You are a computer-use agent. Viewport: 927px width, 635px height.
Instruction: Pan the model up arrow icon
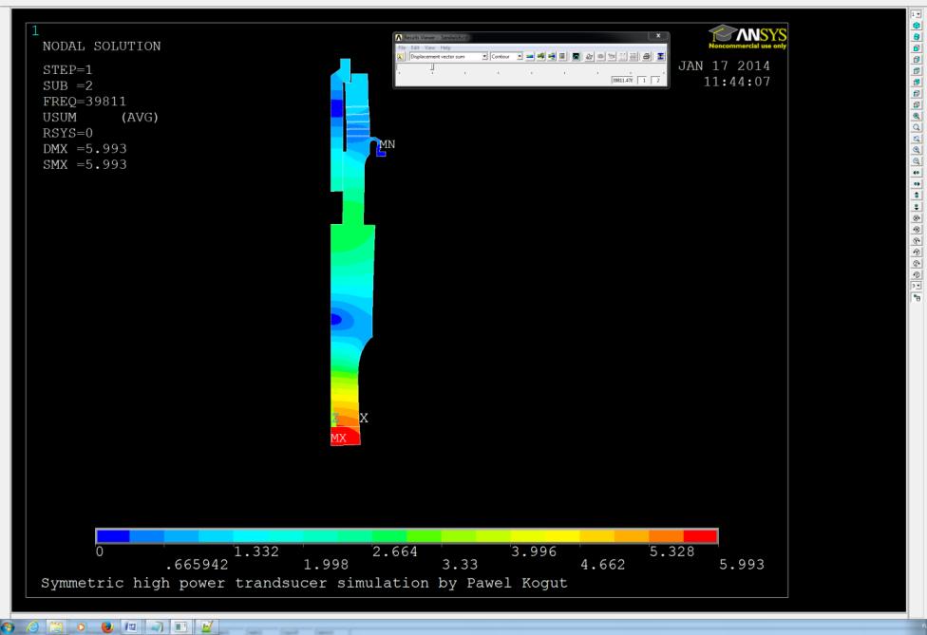[917, 195]
